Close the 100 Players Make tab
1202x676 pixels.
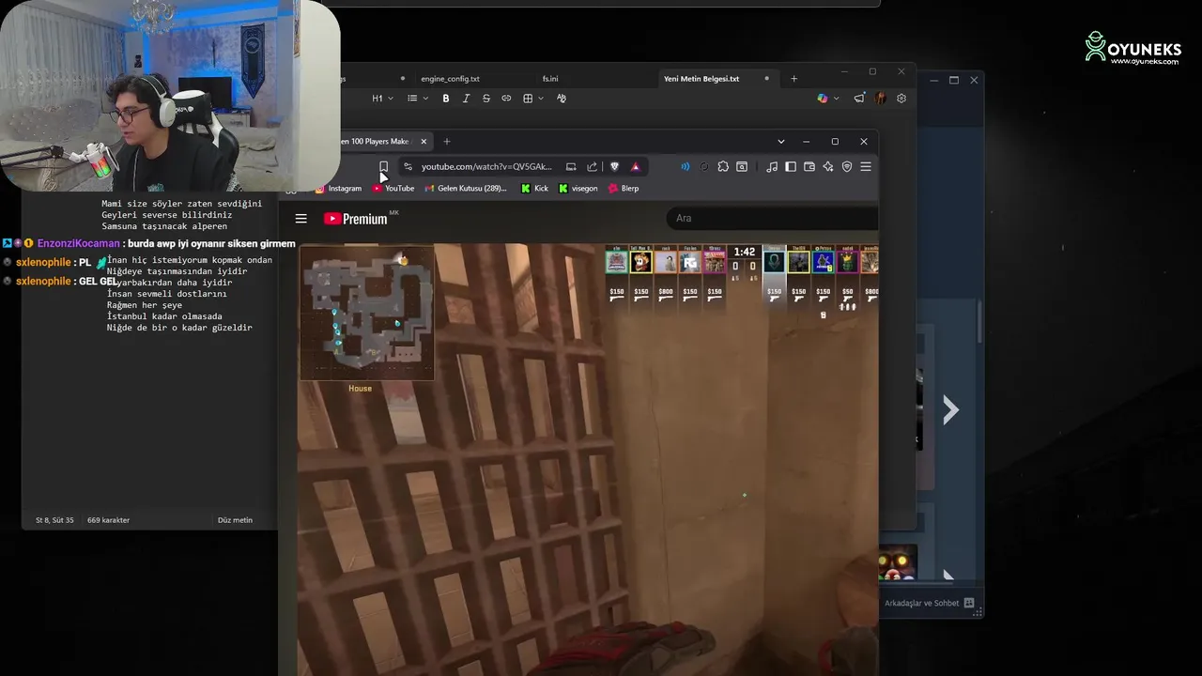(424, 142)
